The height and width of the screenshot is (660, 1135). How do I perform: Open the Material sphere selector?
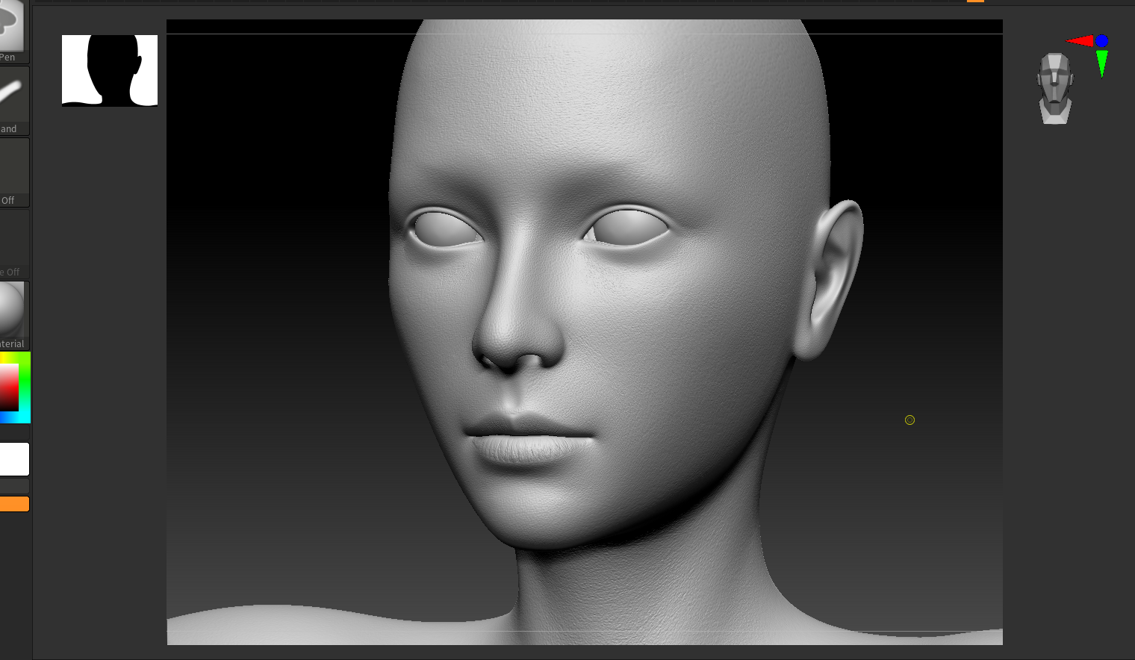13,316
